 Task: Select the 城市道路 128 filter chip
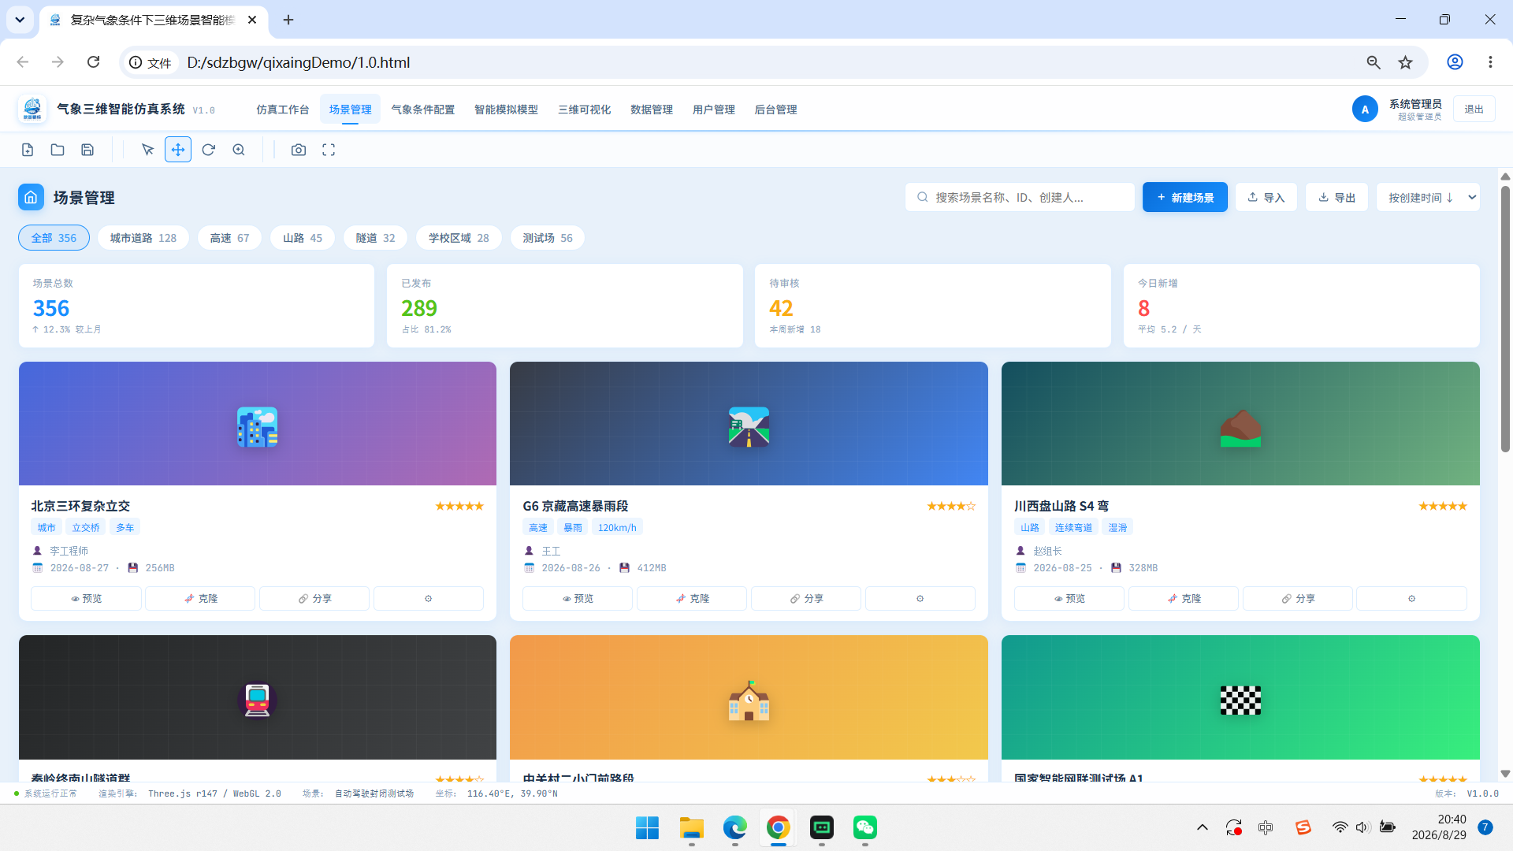(x=143, y=238)
